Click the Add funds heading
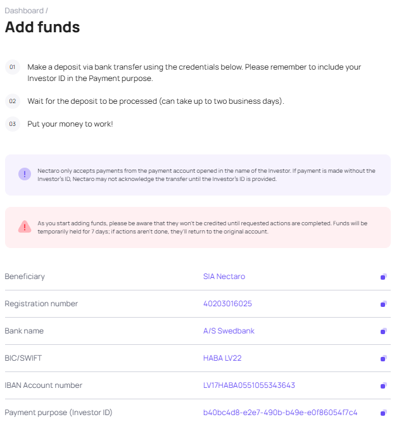The width and height of the screenshot is (399, 436). (42, 27)
